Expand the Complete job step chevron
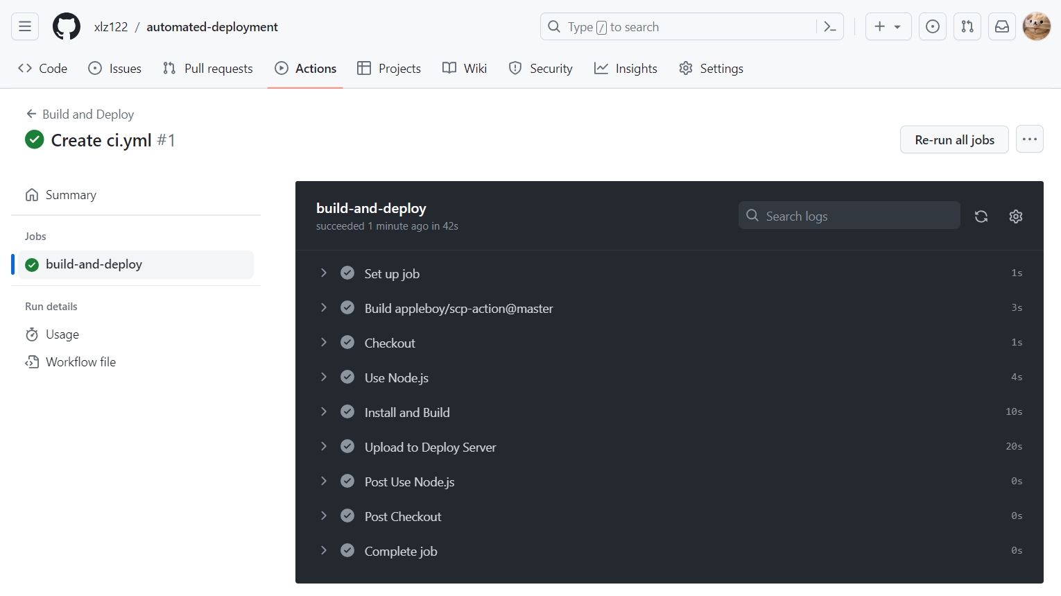 (324, 550)
